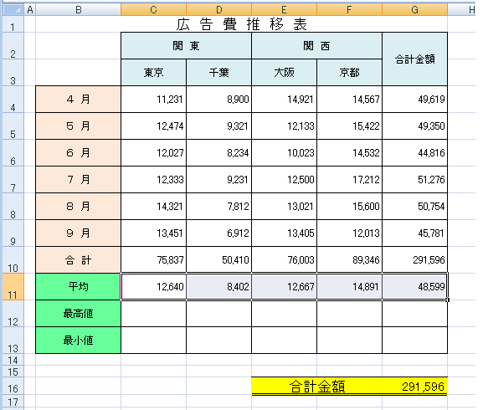This screenshot has height=410, width=483.
Task: Select row 16 header
Action: tap(13, 387)
